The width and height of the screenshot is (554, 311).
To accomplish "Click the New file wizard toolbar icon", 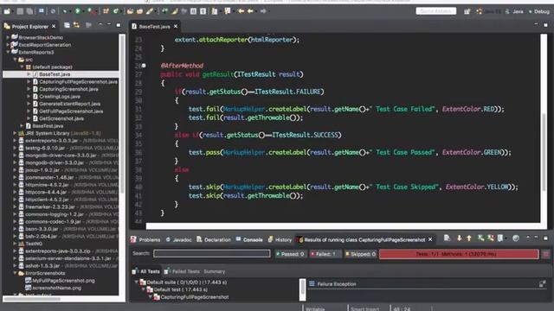I will click(x=7, y=11).
